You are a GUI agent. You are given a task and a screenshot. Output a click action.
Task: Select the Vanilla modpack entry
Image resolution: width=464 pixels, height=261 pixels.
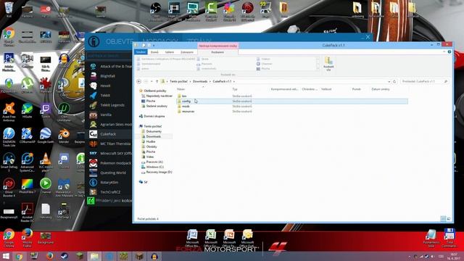point(109,115)
